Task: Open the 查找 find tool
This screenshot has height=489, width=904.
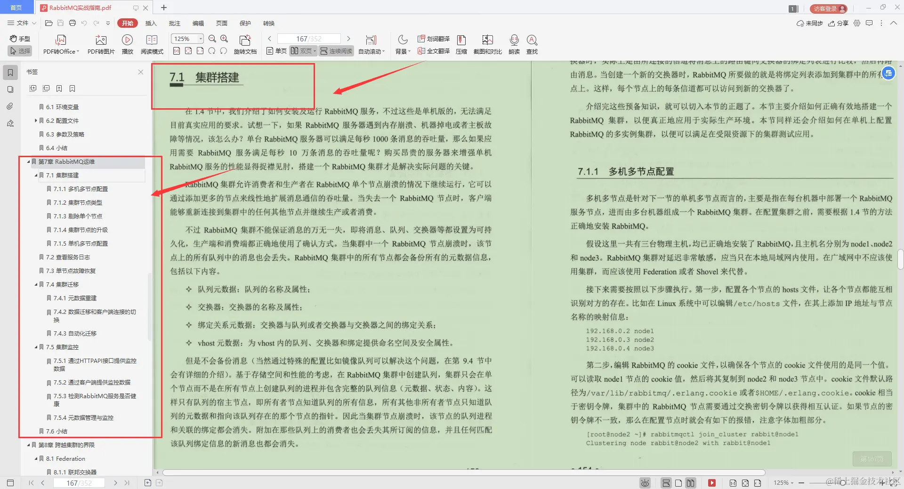Action: click(x=532, y=44)
